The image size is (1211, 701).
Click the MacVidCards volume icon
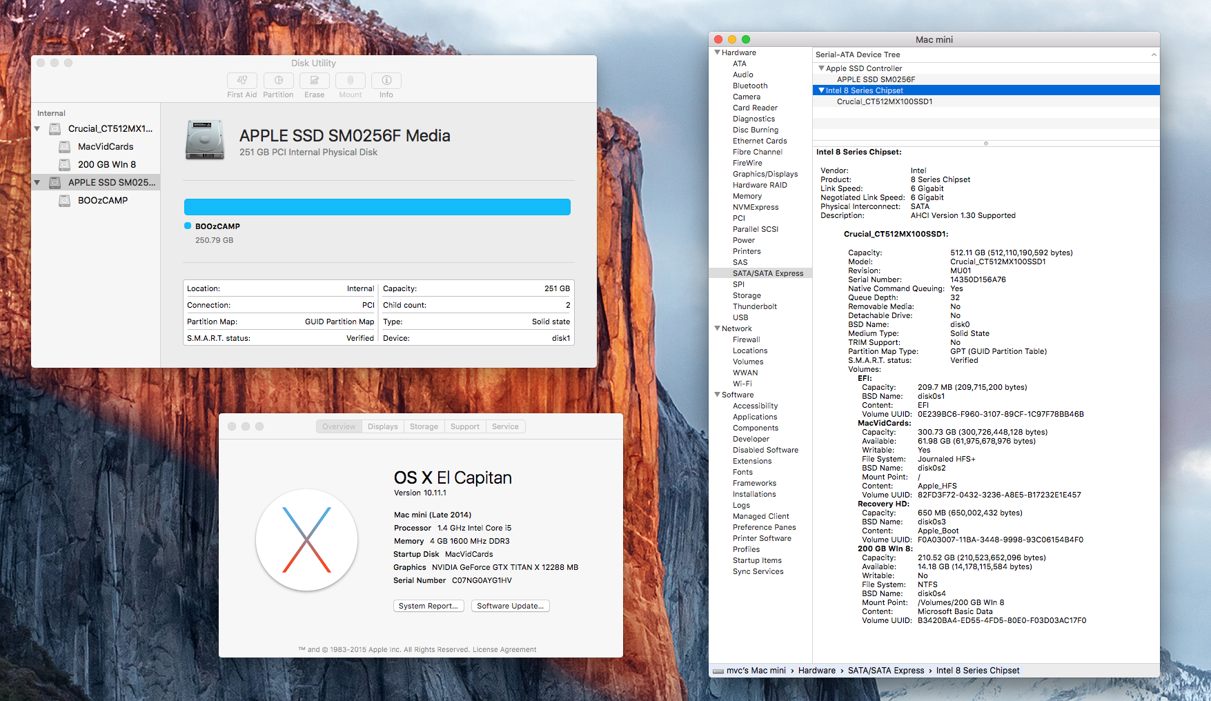coord(64,147)
